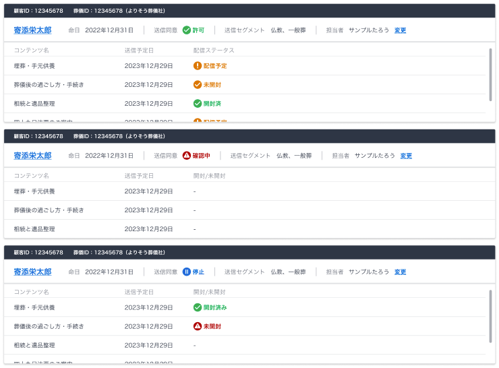Click 変更 link in the third card
This screenshot has height=368, width=499.
(400, 272)
